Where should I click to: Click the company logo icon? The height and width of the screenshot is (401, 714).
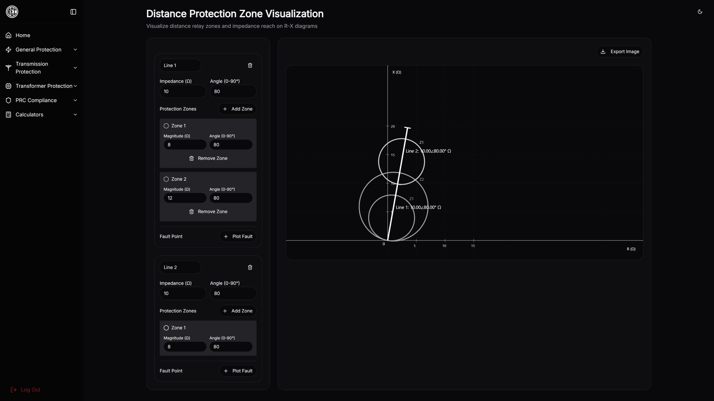pos(12,12)
